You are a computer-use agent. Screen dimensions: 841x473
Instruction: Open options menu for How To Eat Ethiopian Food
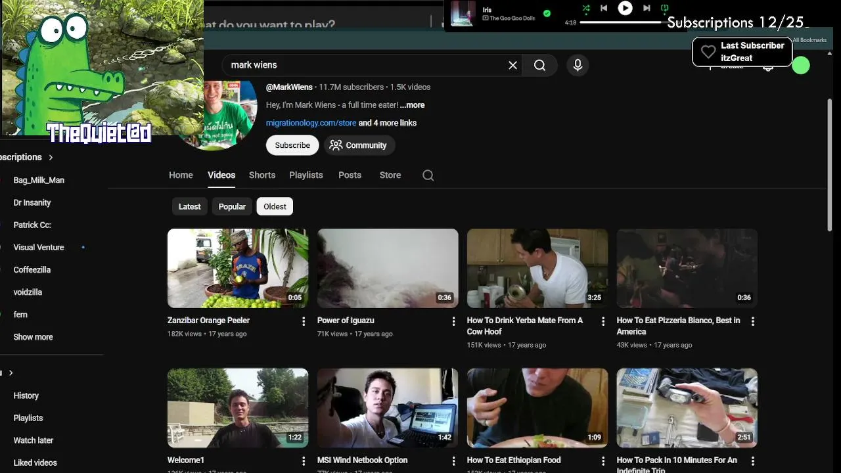tap(603, 461)
